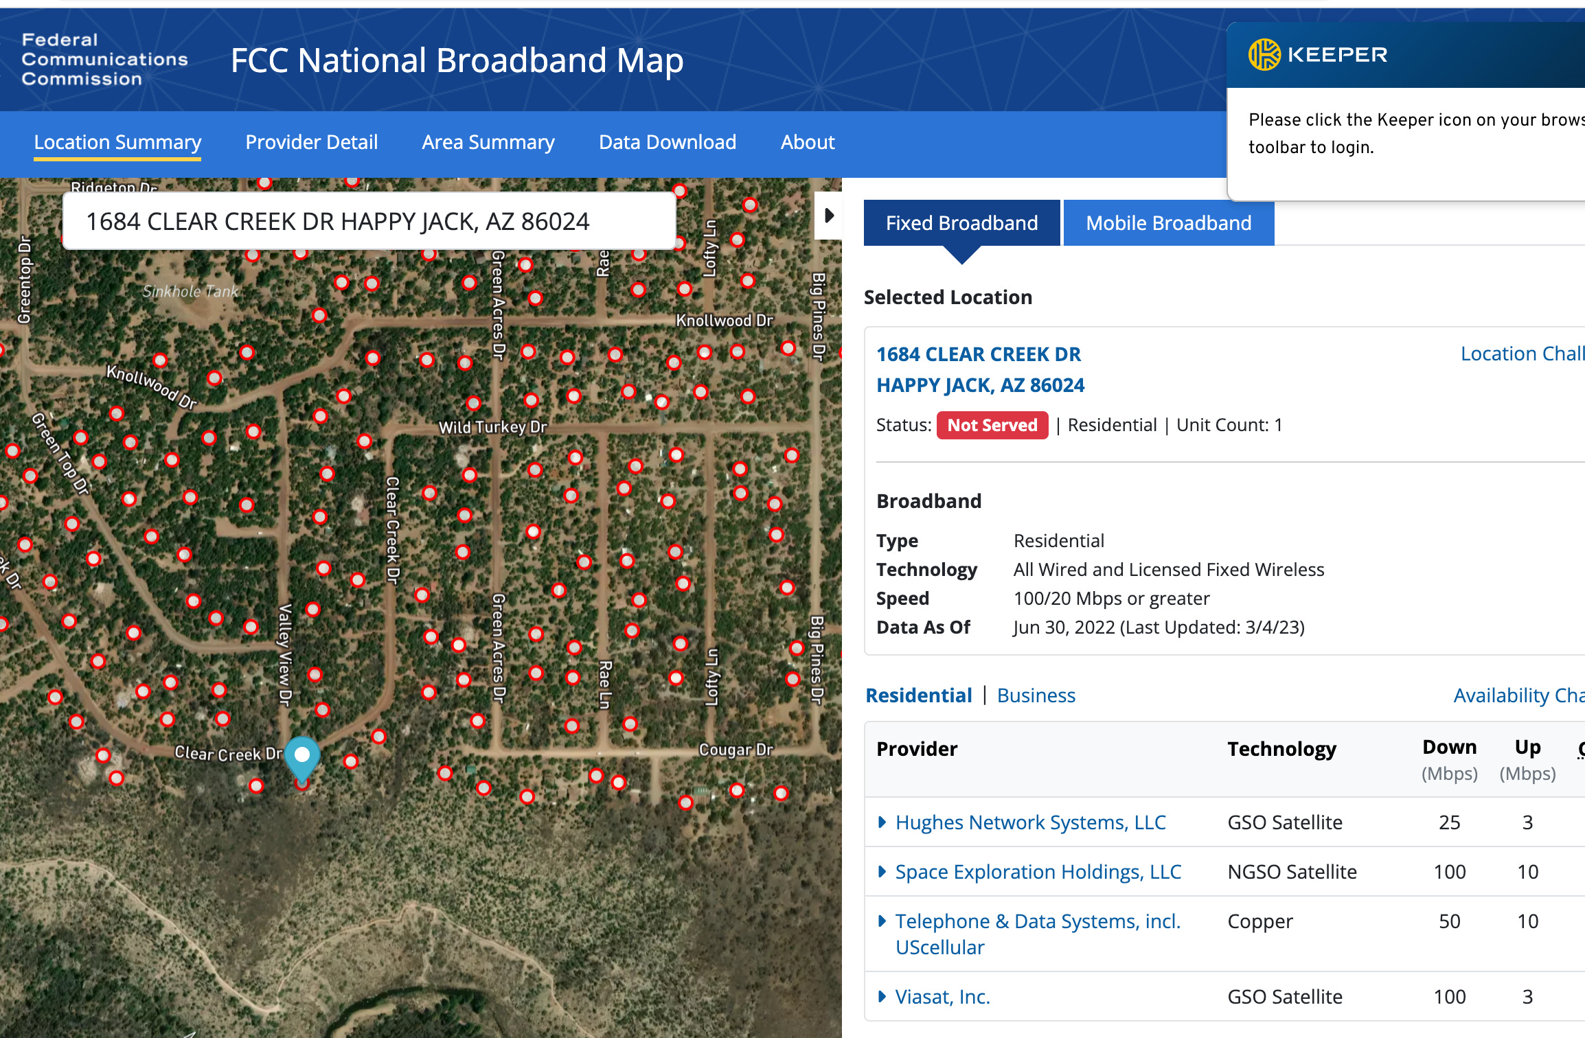The width and height of the screenshot is (1585, 1038).
Task: Select the Fixed Broadband tab
Action: (x=961, y=222)
